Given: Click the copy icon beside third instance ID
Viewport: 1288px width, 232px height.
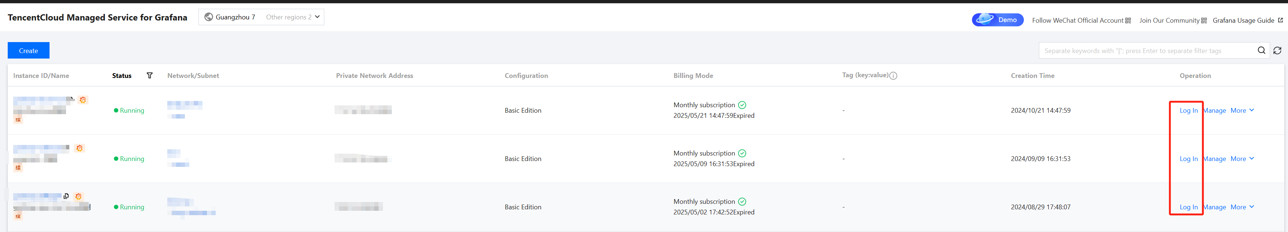Looking at the screenshot, I should tap(66, 196).
